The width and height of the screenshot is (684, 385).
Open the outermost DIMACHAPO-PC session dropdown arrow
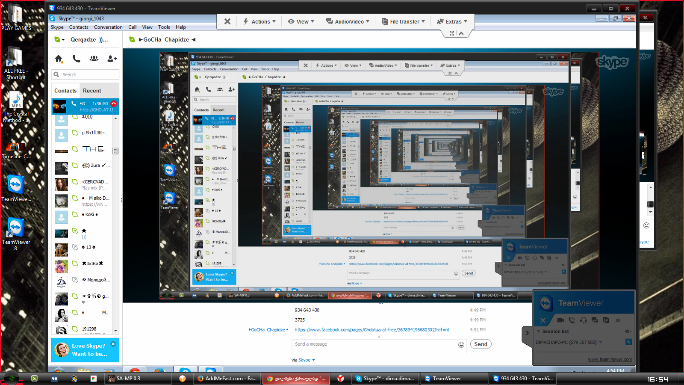point(601,342)
